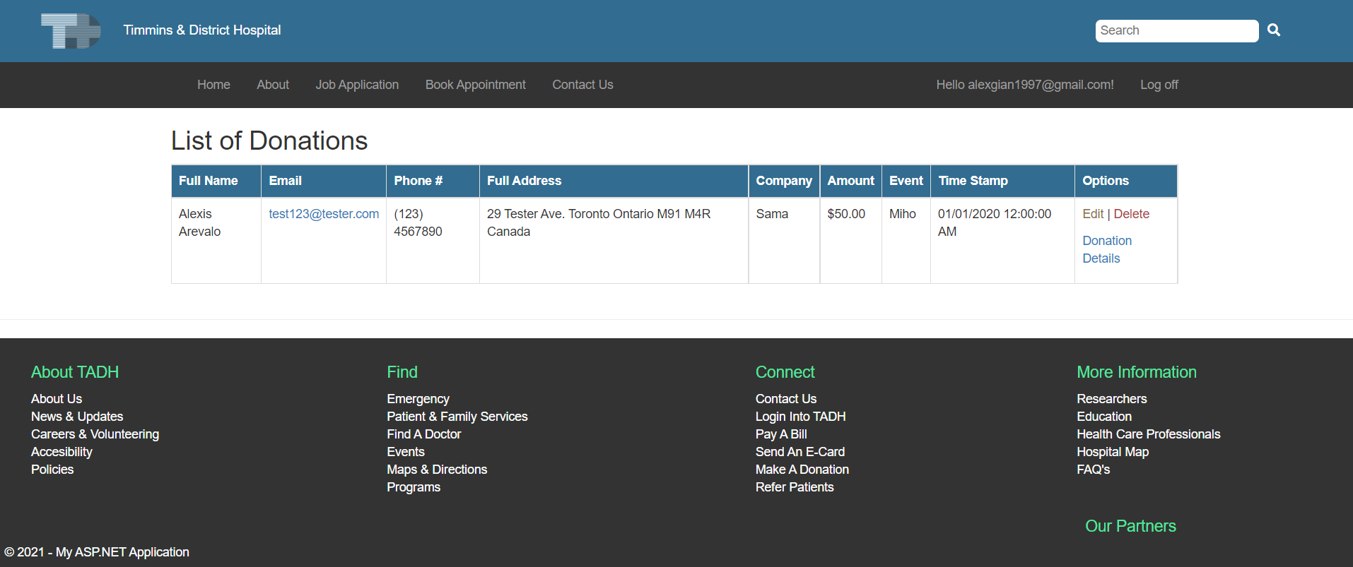1353x567 pixels.
Task: Click the search magnifying glass icon
Action: [x=1273, y=30]
